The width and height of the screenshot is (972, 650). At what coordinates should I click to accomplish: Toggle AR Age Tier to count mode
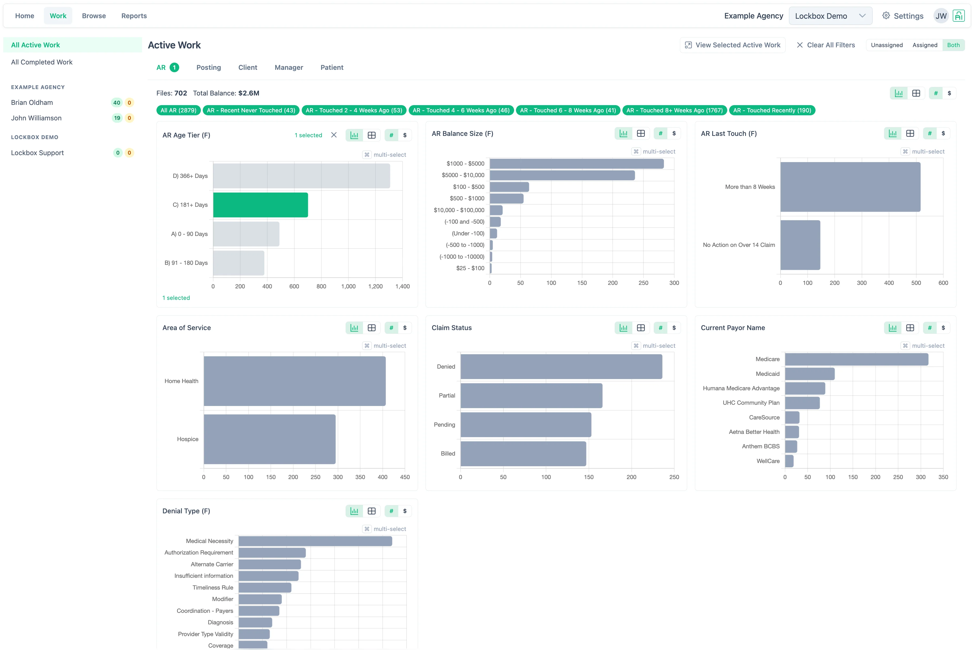[391, 135]
